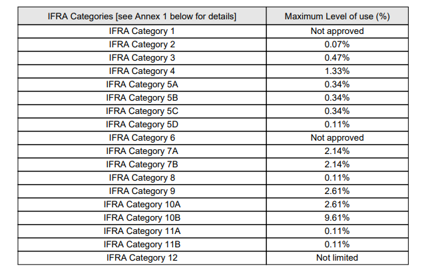
Task: Click the IFRA Category 5D label
Action: pos(142,124)
